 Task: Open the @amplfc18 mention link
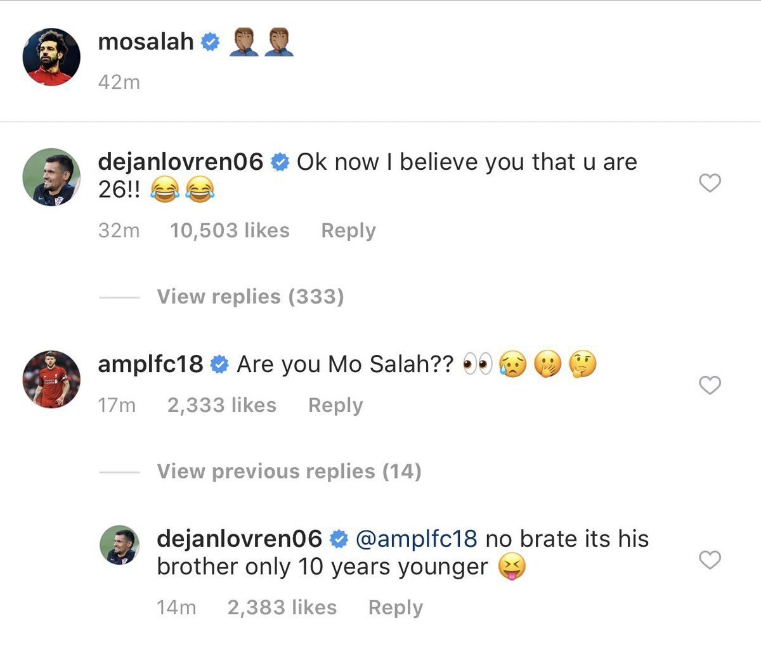416,539
